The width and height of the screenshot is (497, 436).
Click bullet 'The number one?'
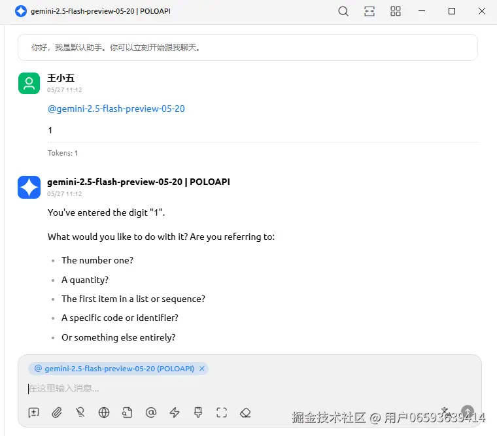coord(97,260)
